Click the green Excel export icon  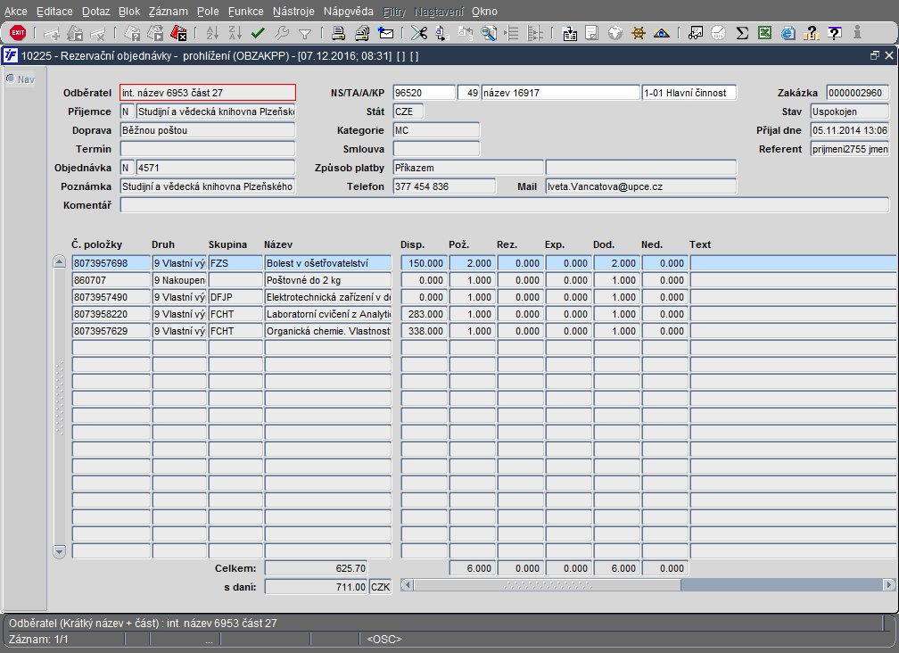[x=765, y=33]
